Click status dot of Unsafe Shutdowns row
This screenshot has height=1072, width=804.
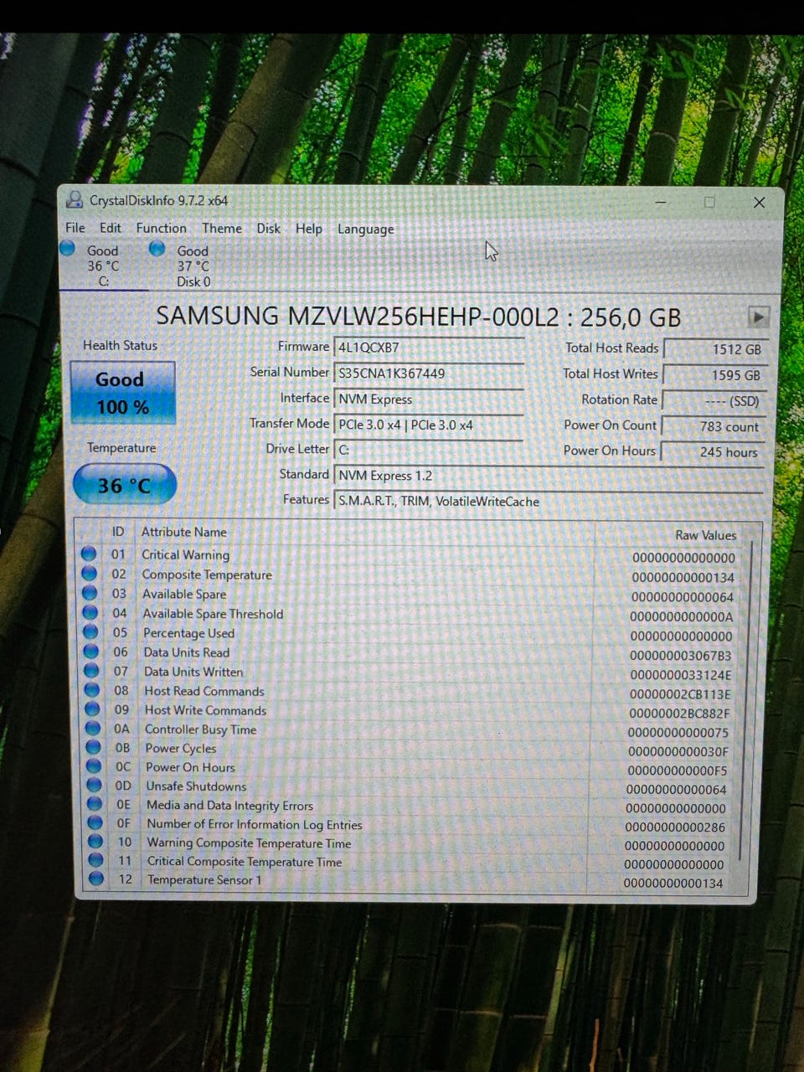[95, 786]
